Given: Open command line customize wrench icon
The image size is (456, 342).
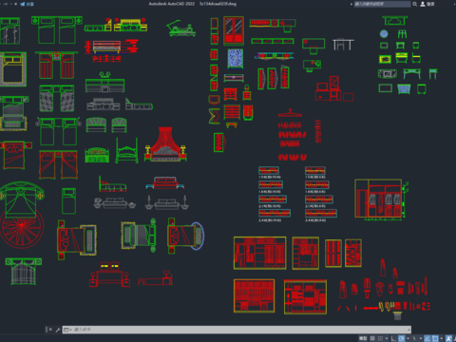Looking at the screenshot, I should tap(58, 330).
